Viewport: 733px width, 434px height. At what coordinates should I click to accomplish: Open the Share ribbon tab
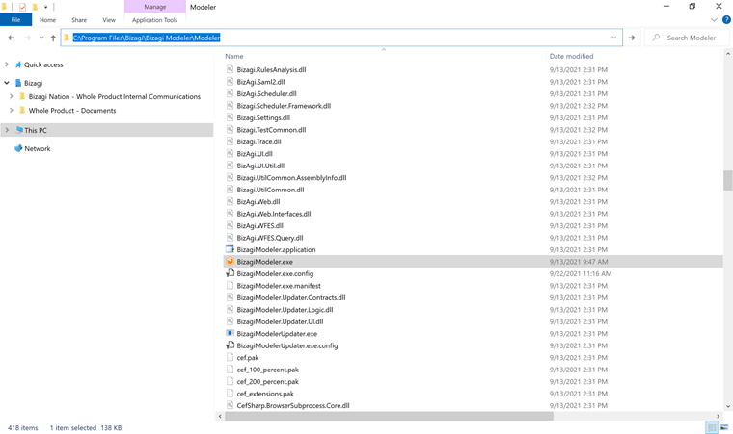point(79,20)
